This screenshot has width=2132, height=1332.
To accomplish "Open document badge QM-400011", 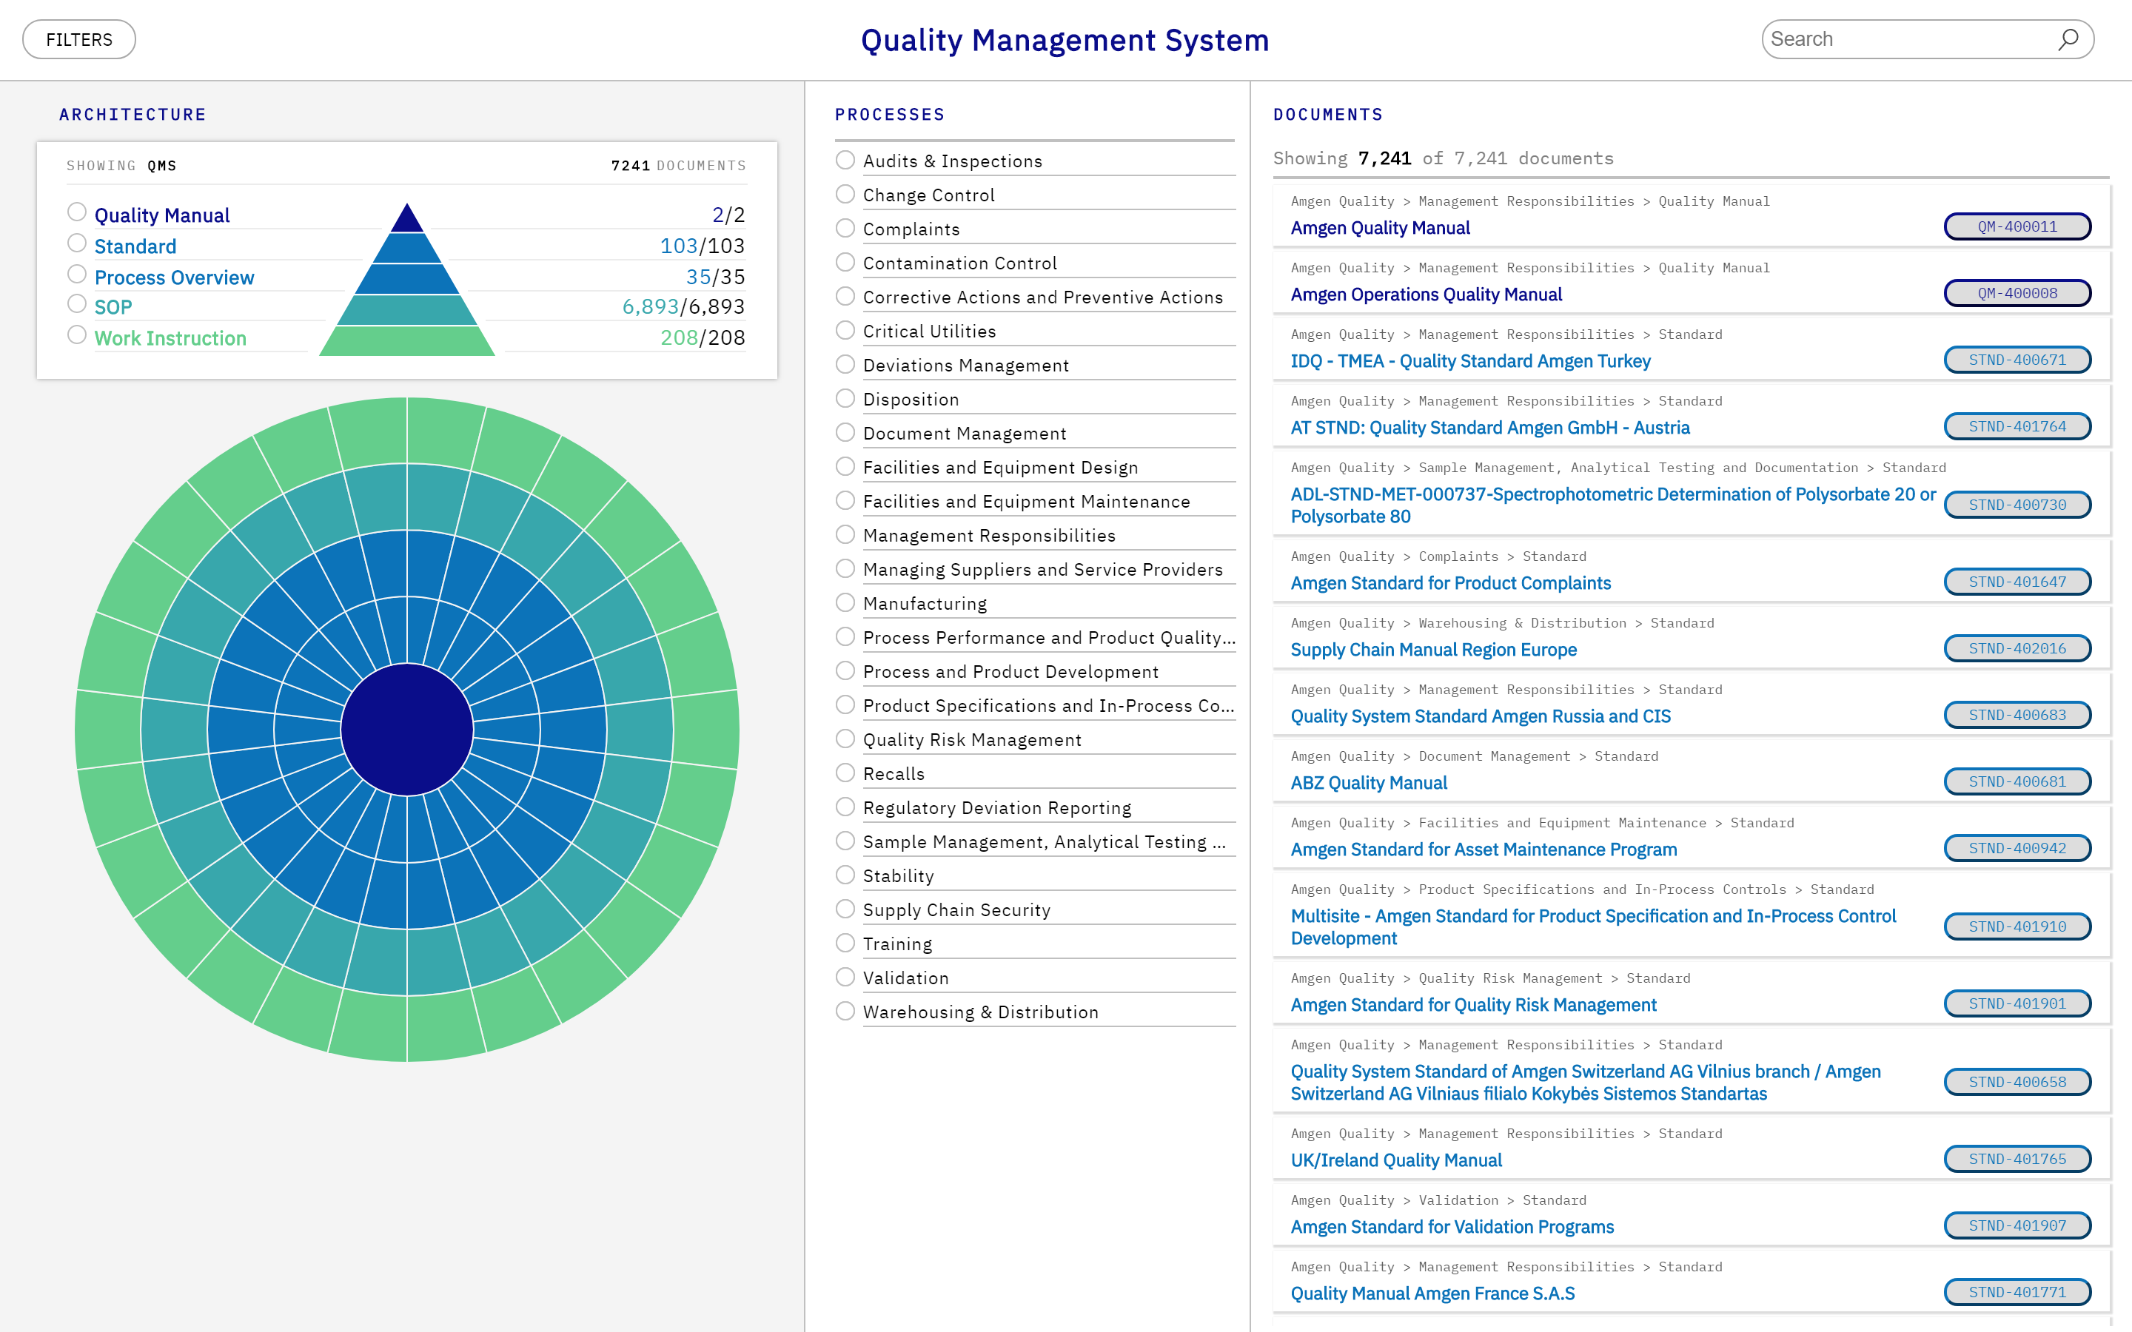I will click(x=2017, y=226).
